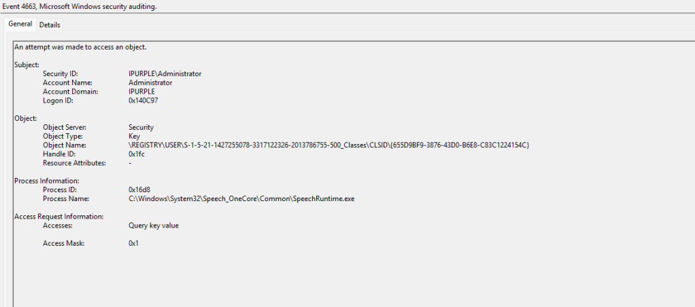
Task: Click the Access Mask value 0x1
Action: (133, 243)
